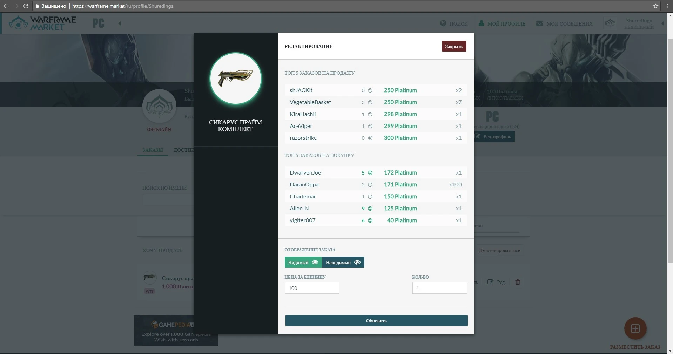This screenshot has width=673, height=354.
Task: Click the smiley icon next to shJACKit
Action: pyautogui.click(x=370, y=90)
